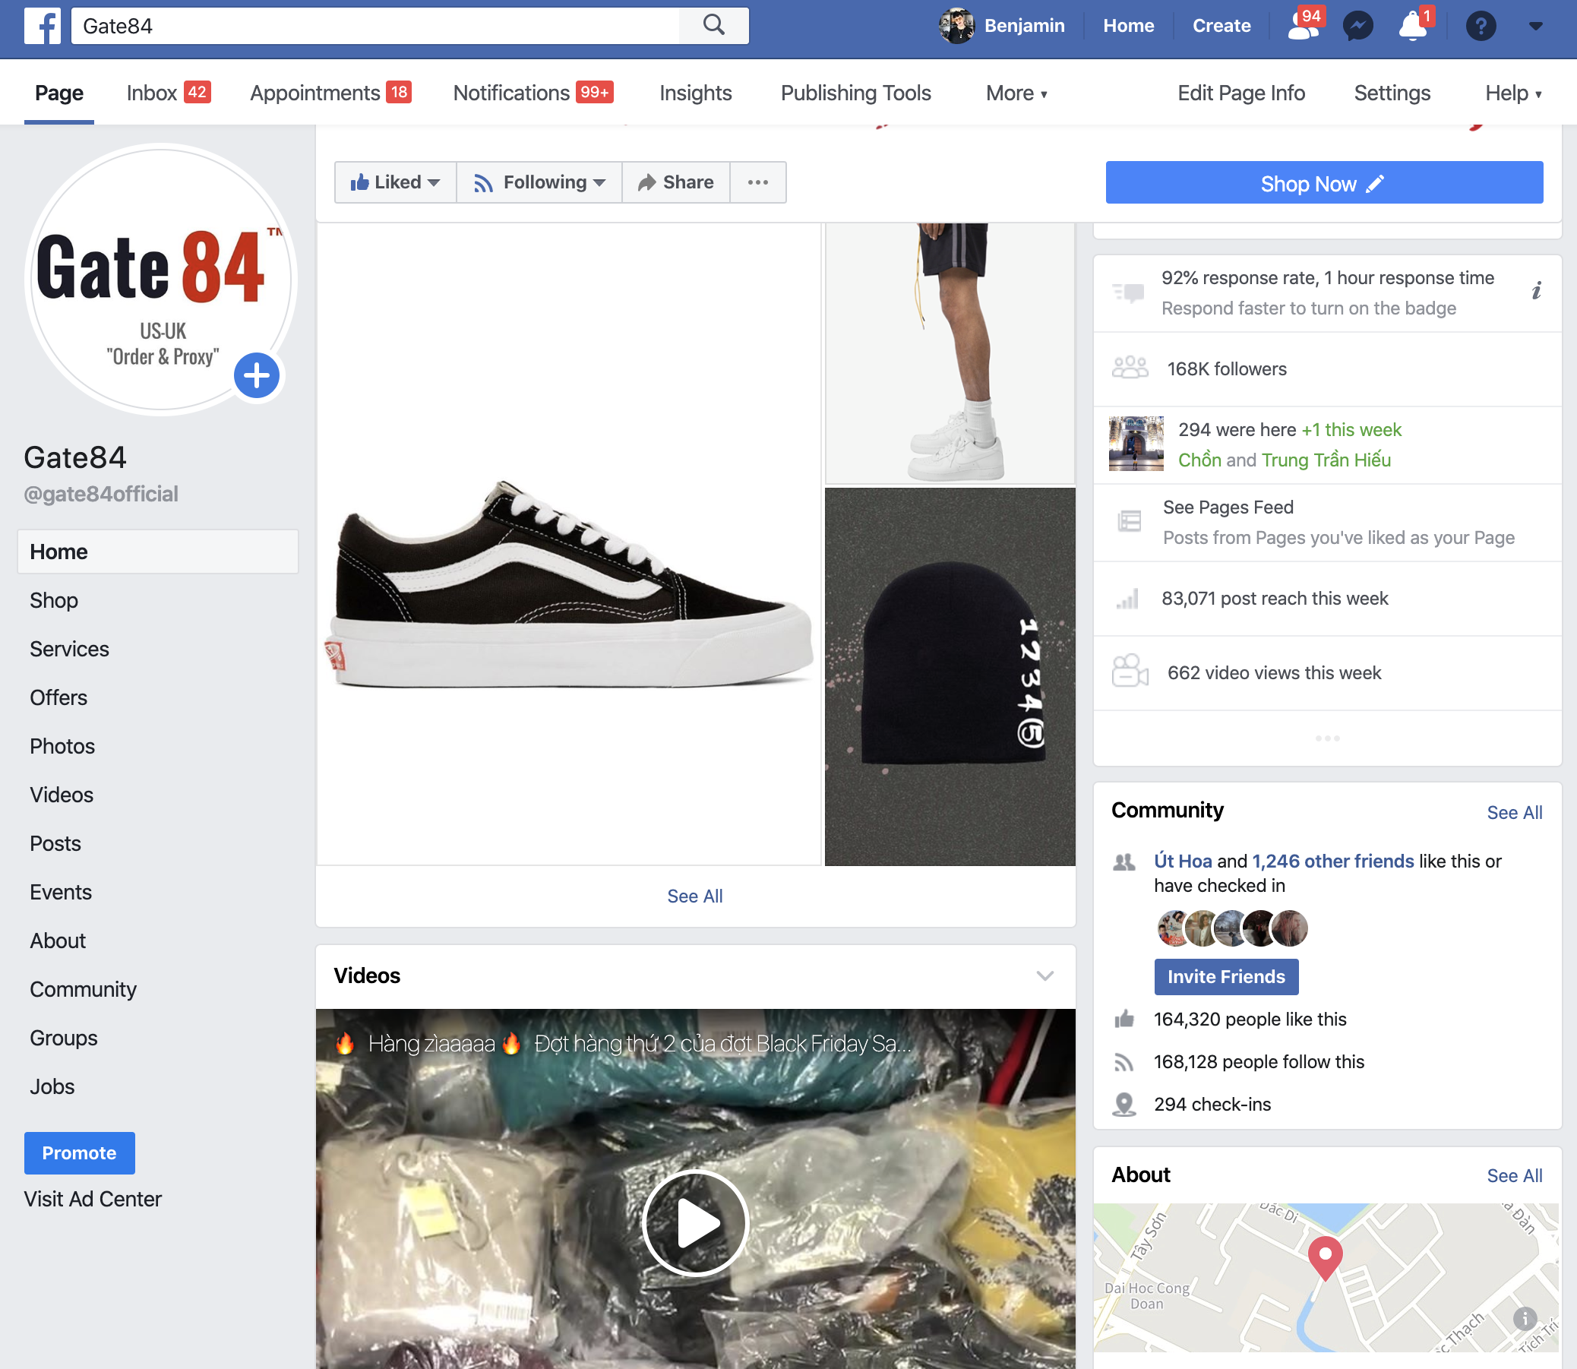Switch to the Insights tab
The image size is (1577, 1369).
click(x=695, y=93)
